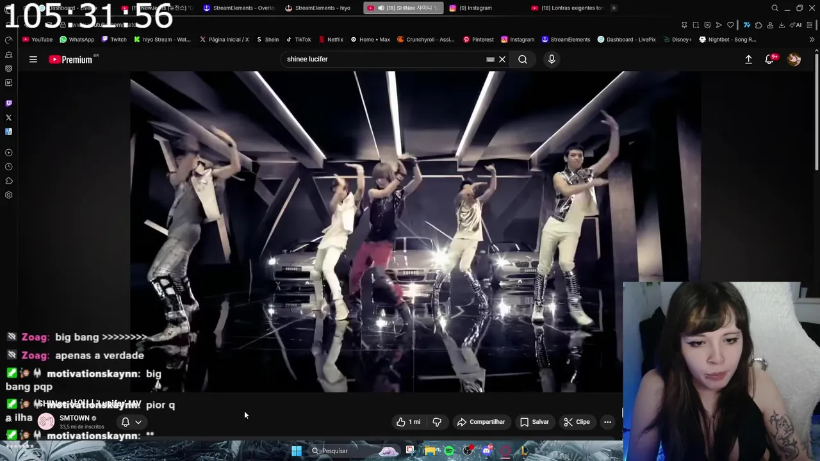Open the Disney+ bookmark
This screenshot has width=820, height=461.
677,39
